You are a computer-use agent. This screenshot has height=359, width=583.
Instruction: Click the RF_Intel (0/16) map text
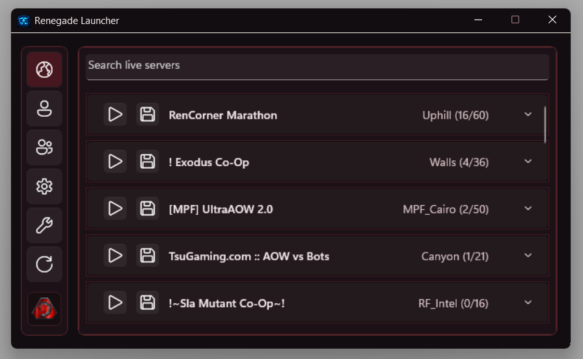point(454,304)
